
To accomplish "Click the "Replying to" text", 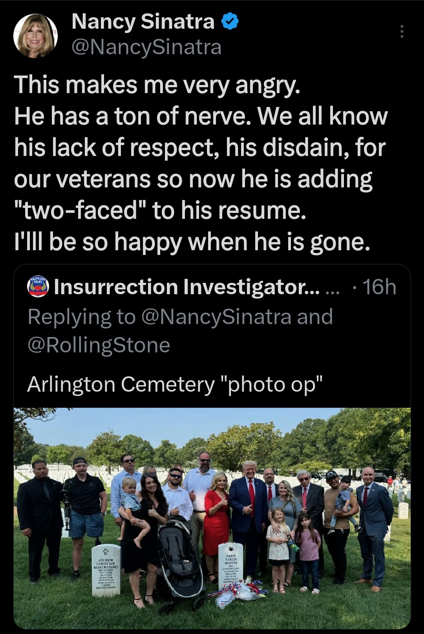I will (x=81, y=317).
